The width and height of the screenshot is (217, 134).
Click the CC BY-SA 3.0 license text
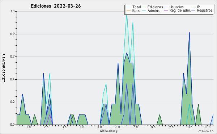pos(206,131)
